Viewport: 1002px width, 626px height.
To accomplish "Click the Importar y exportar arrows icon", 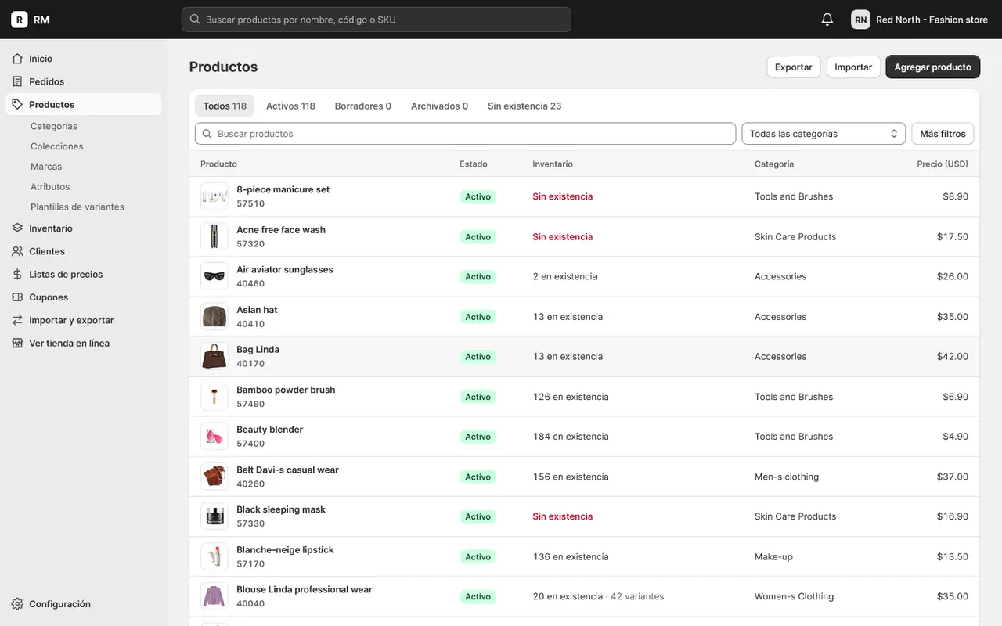I will pyautogui.click(x=18, y=320).
